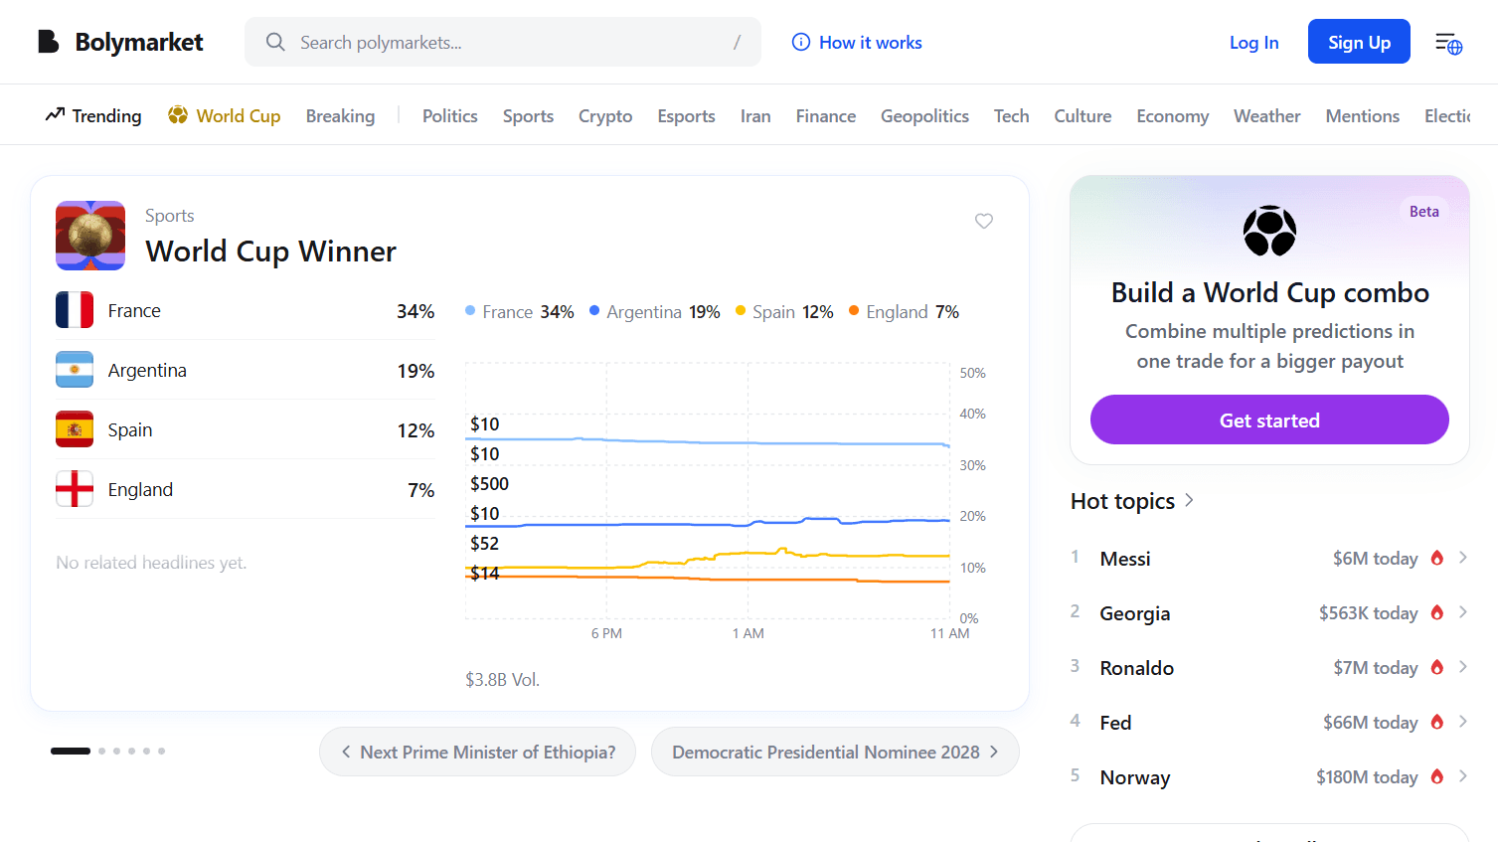Click the World Cup ball icon in nav

pos(178,115)
